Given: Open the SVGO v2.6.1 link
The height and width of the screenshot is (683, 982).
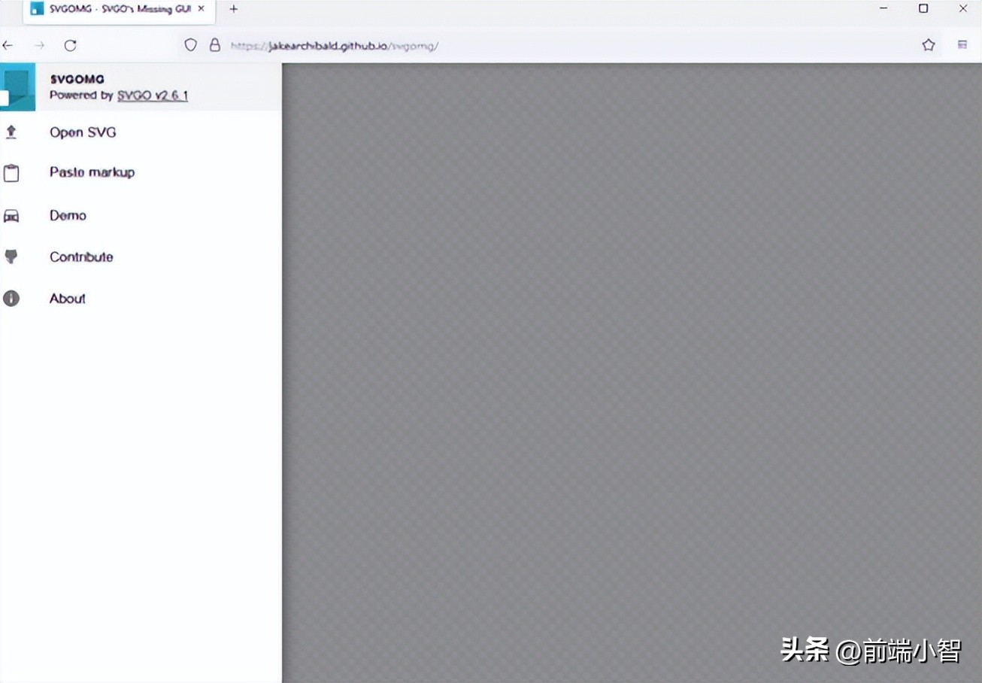Looking at the screenshot, I should click(x=152, y=96).
